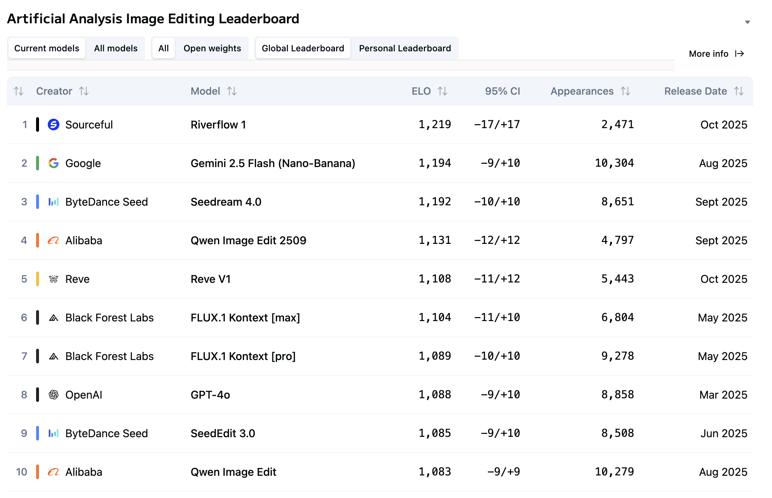The width and height of the screenshot is (772, 498).
Task: Sort by Release Date arrows icon
Action: (739, 91)
